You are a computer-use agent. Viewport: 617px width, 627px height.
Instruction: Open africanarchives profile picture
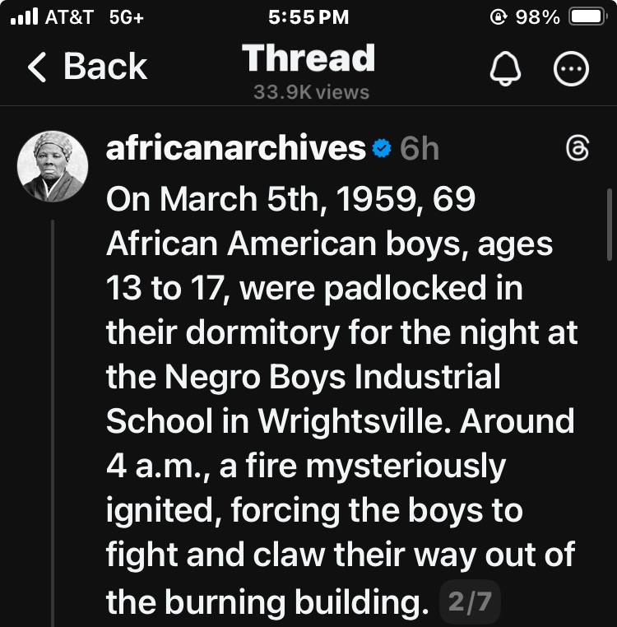53,166
